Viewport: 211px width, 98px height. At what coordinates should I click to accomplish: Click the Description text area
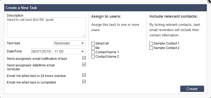(x=46, y=27)
